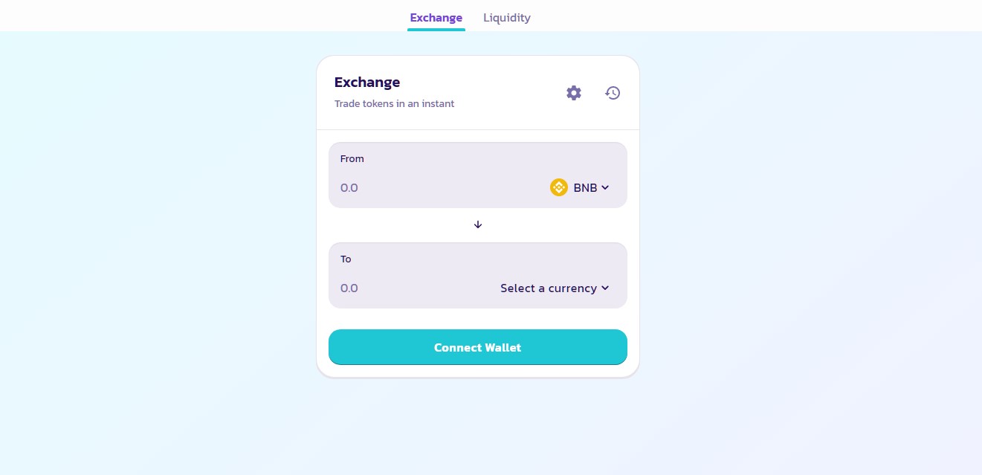Switch to the Liquidity tab

[507, 18]
